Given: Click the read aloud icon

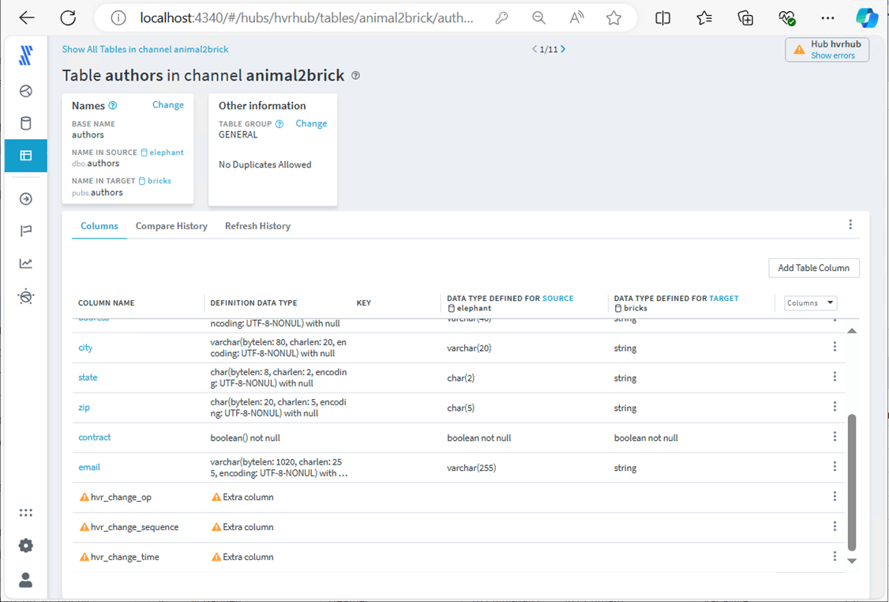Looking at the screenshot, I should coord(576,18).
